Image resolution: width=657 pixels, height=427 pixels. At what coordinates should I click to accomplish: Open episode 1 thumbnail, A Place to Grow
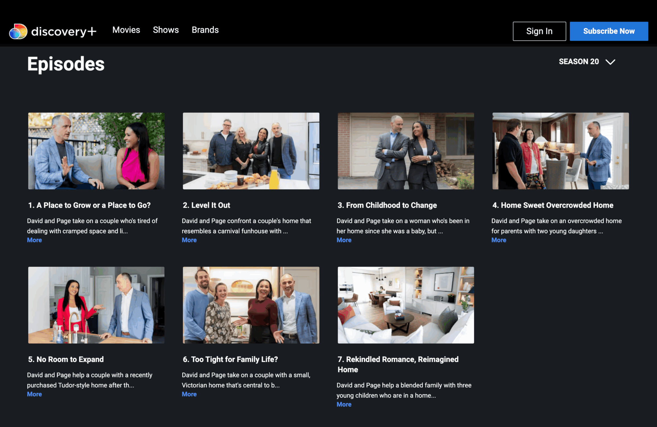point(96,151)
